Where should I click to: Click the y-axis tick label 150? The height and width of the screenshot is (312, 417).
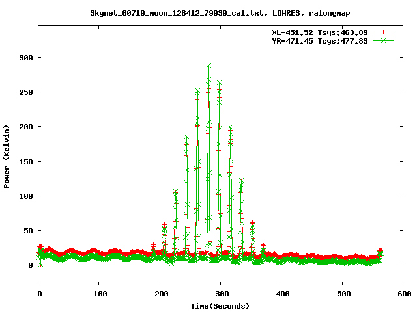[26, 162]
